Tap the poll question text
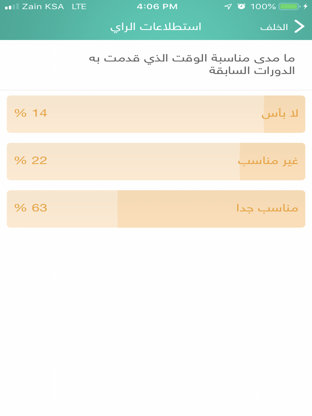This screenshot has width=312, height=416. click(x=192, y=64)
